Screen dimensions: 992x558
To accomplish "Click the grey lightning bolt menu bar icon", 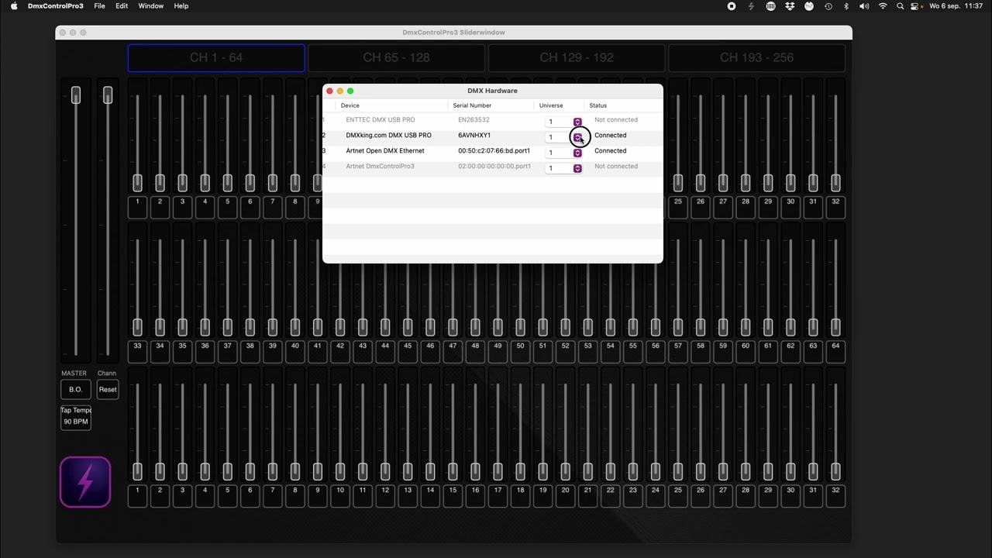I will pos(751,6).
